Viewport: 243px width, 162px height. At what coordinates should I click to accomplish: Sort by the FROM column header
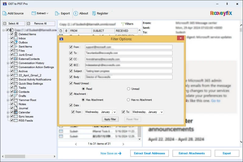pyautogui.click(x=80, y=31)
